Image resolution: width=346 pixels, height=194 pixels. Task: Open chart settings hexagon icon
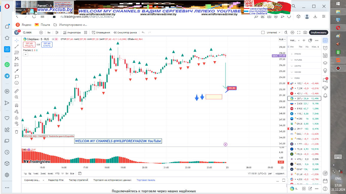pos(293,33)
